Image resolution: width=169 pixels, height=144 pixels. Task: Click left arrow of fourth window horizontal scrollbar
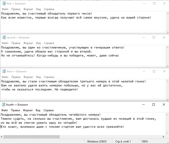click(2, 137)
